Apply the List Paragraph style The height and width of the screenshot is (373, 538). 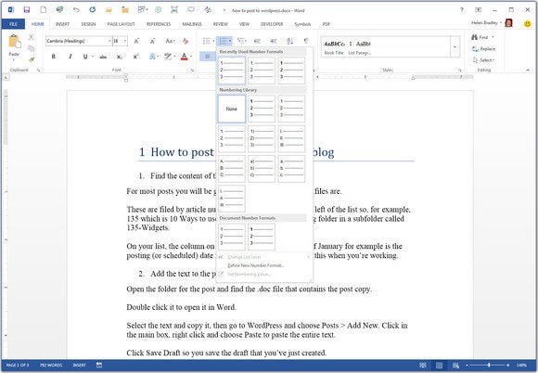[360, 47]
